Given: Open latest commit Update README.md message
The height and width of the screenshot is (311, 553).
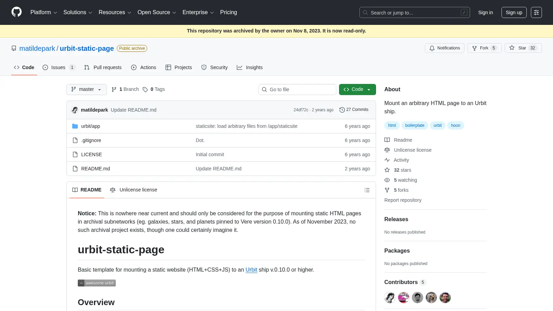Looking at the screenshot, I should click(x=133, y=110).
